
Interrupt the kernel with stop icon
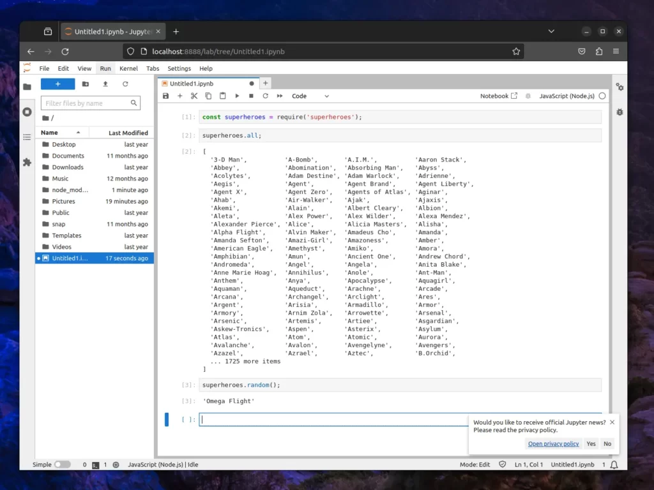(251, 96)
